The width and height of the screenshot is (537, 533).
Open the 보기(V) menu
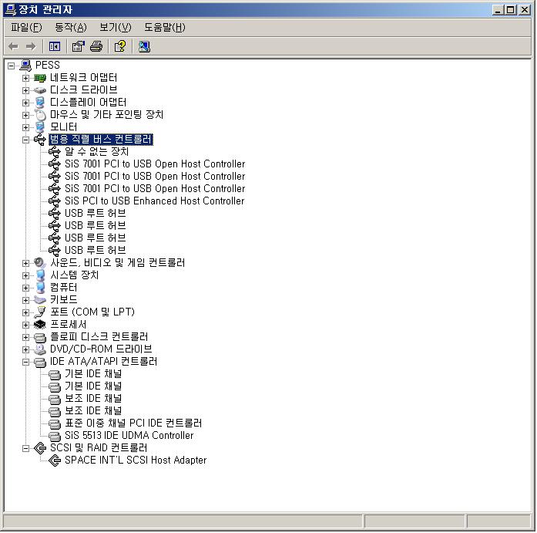pos(116,27)
